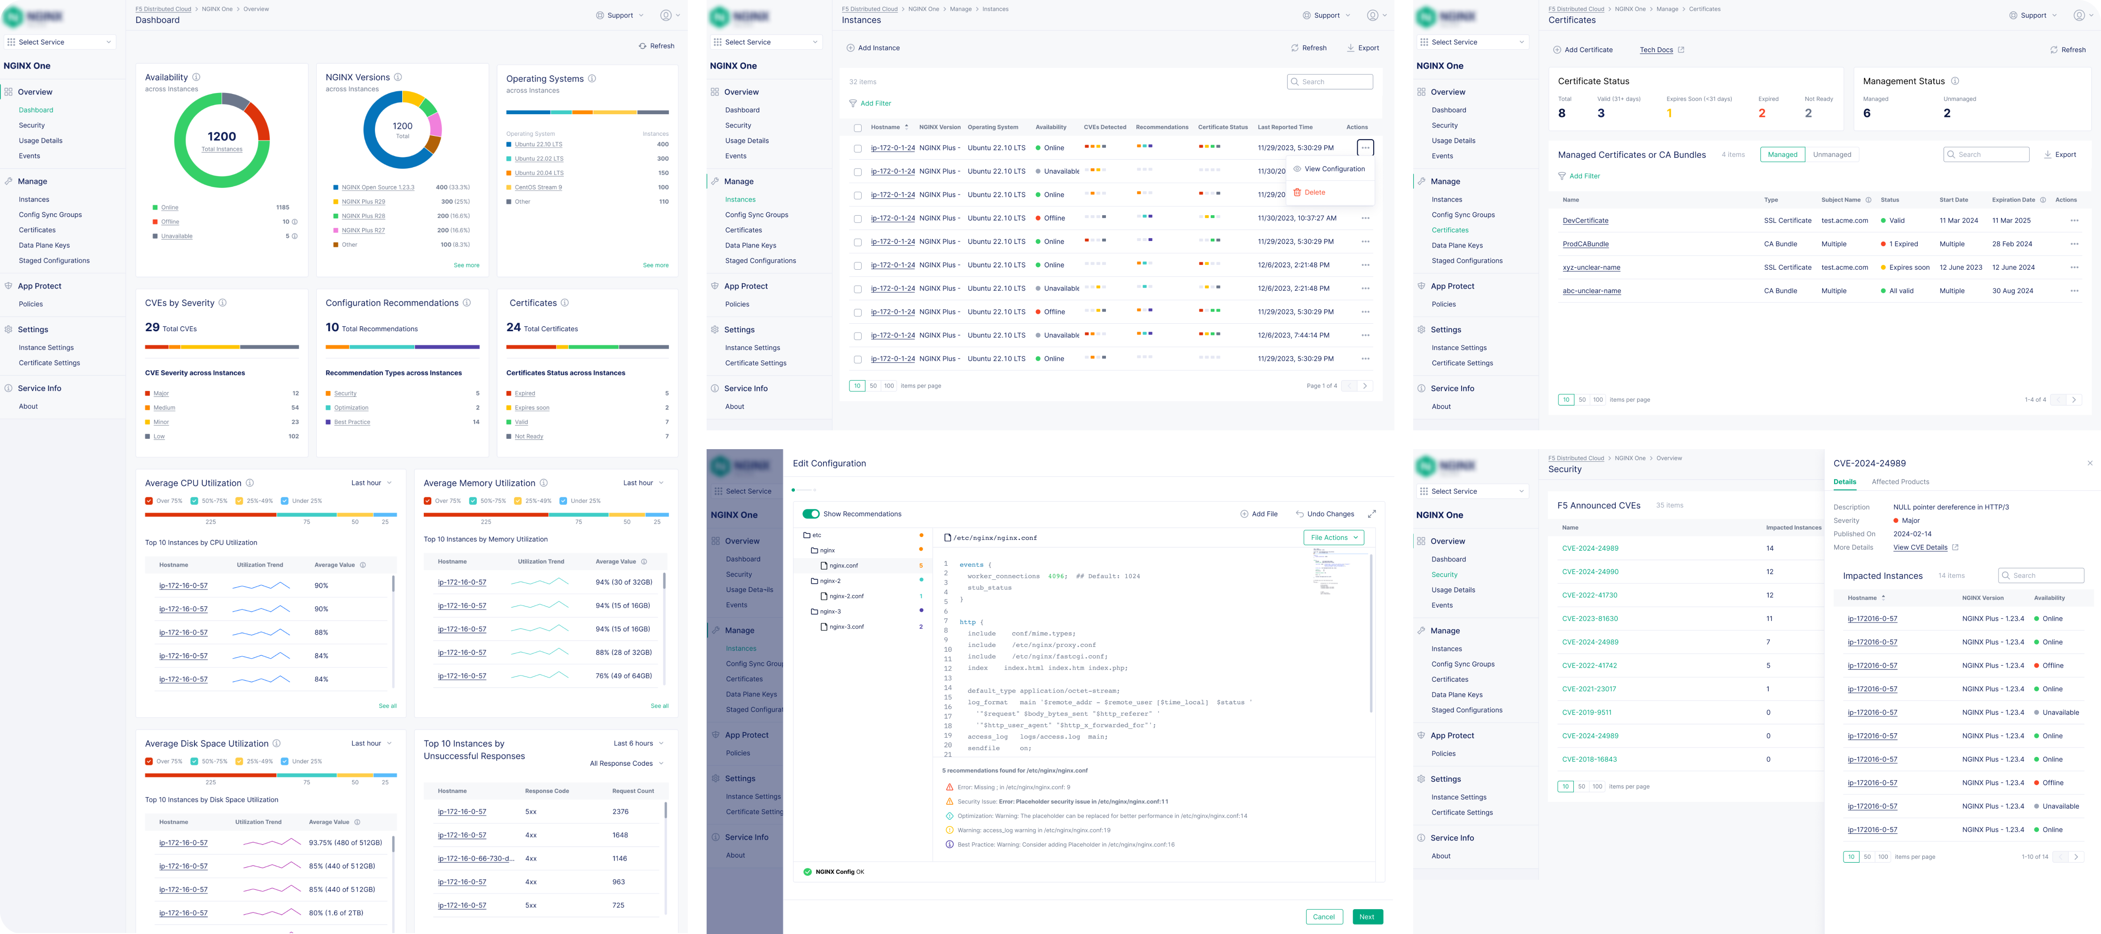Click the Average Memory Utilization info icon
The width and height of the screenshot is (2101, 934).
[x=543, y=483]
